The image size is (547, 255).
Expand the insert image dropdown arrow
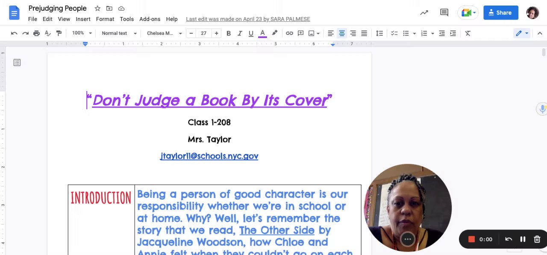(x=318, y=33)
